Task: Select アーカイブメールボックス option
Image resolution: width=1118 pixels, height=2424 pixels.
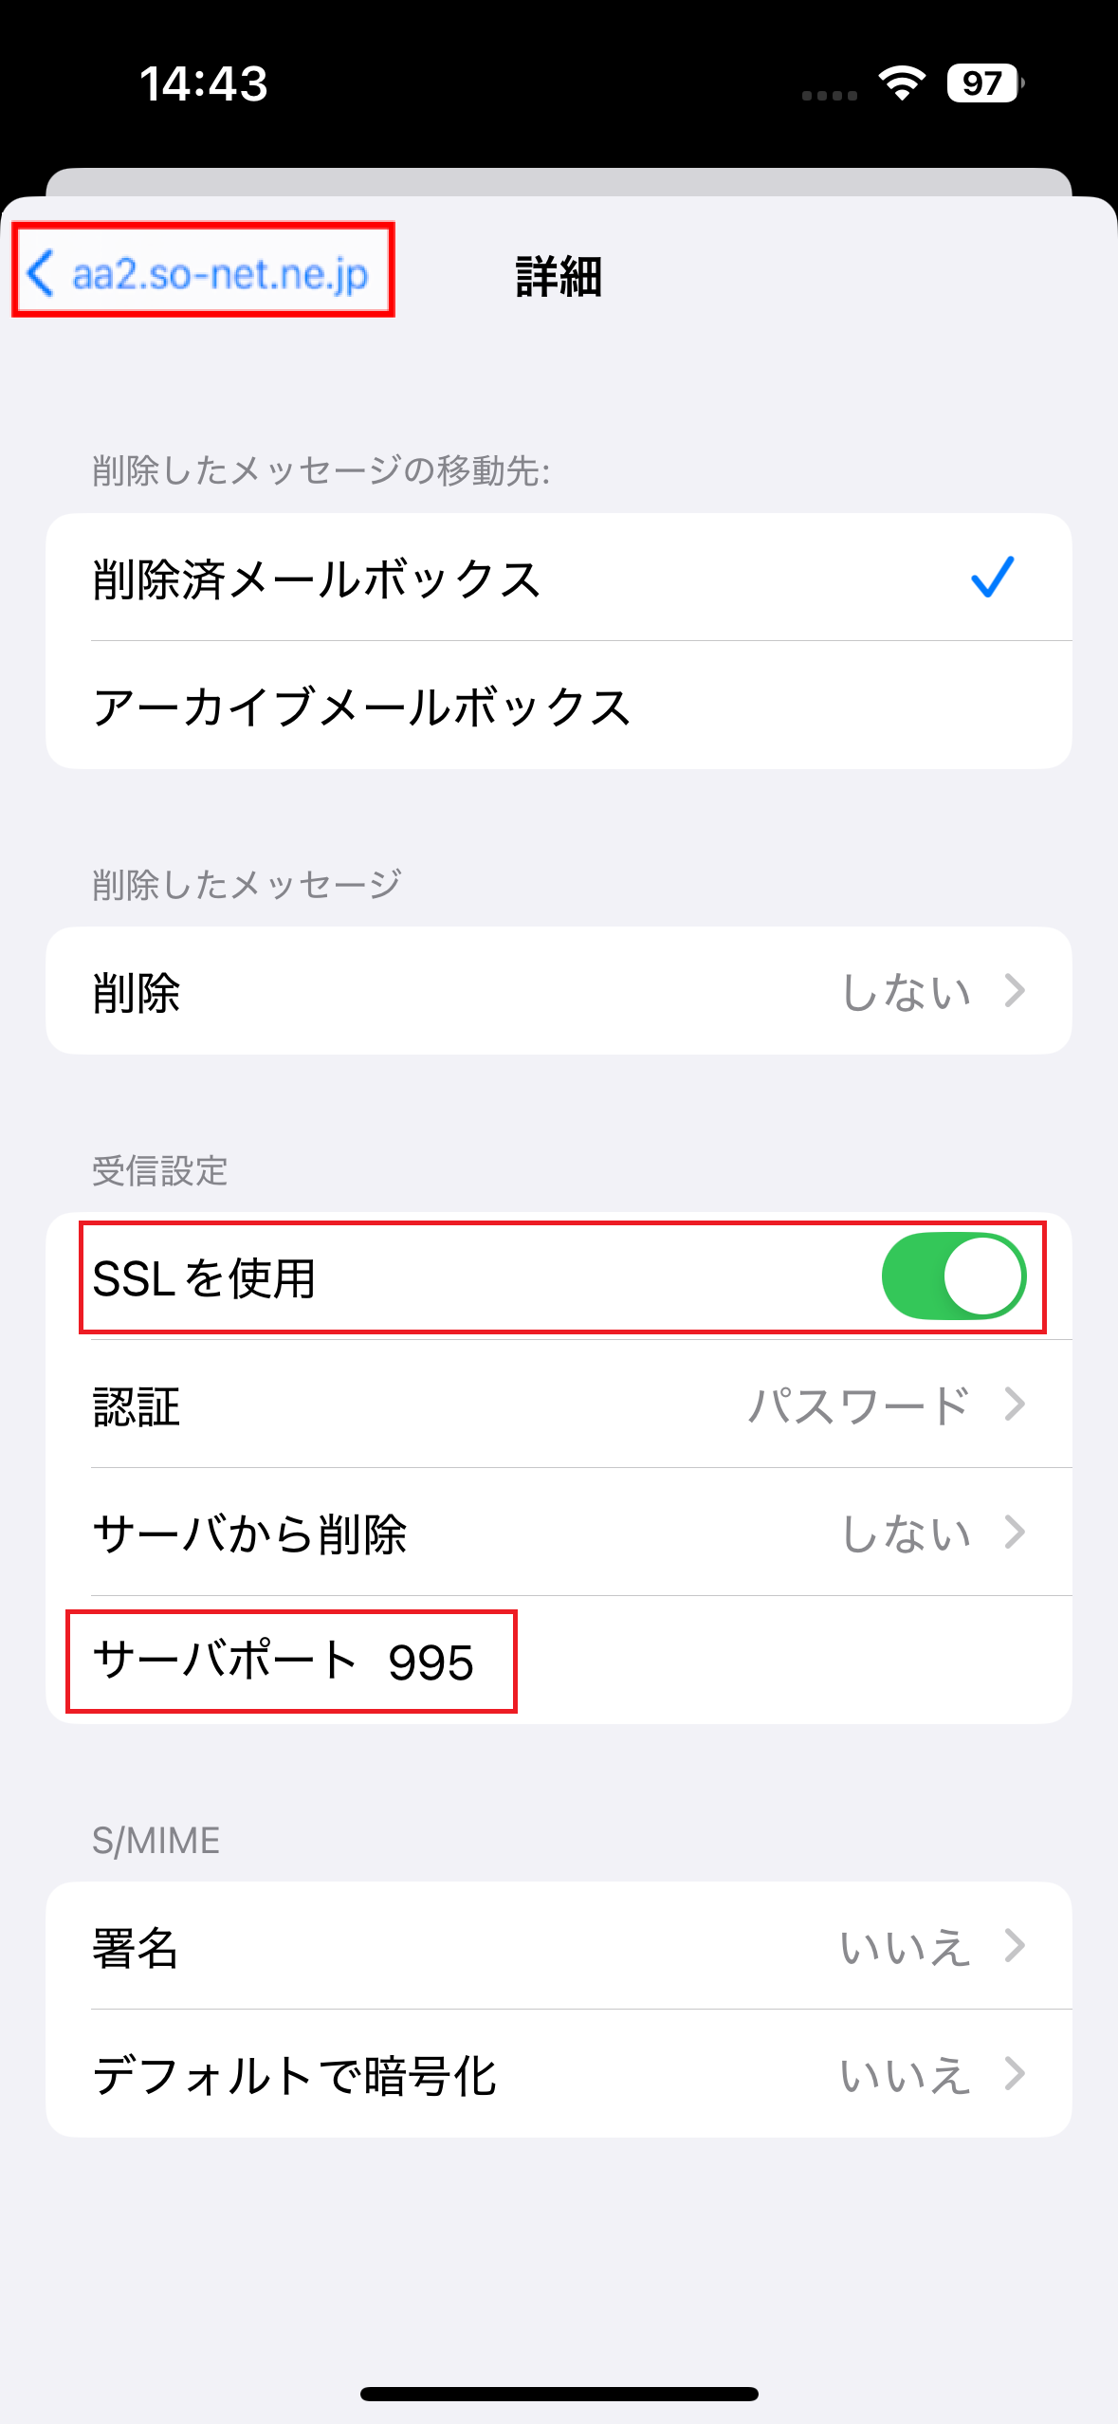Action: point(362,707)
